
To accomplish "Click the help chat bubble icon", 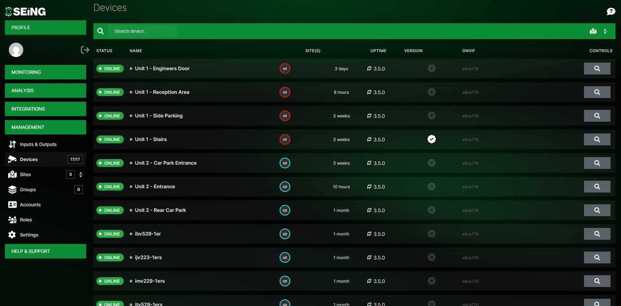I will click(611, 11).
